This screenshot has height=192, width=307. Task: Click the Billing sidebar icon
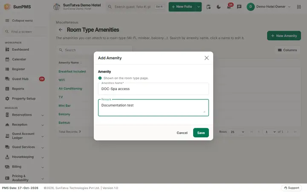click(x=7, y=167)
